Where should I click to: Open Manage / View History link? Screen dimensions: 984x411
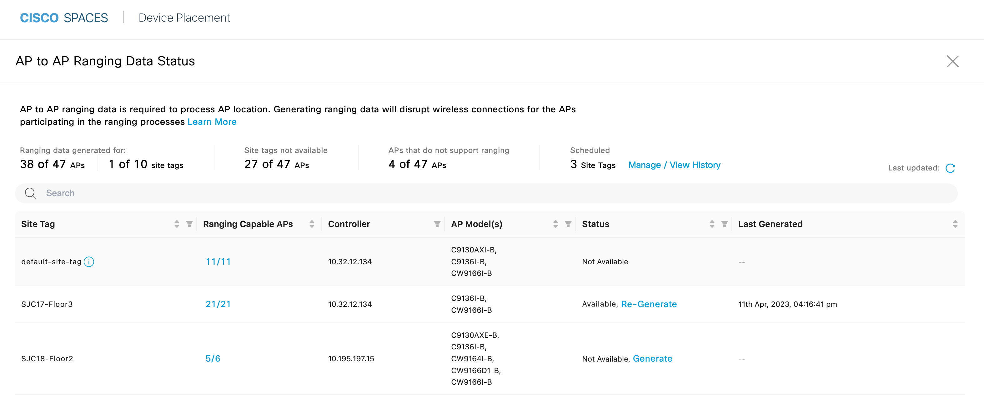674,165
